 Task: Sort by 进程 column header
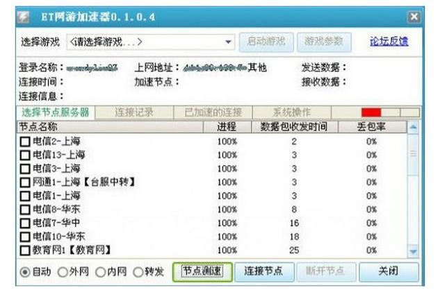pos(227,127)
